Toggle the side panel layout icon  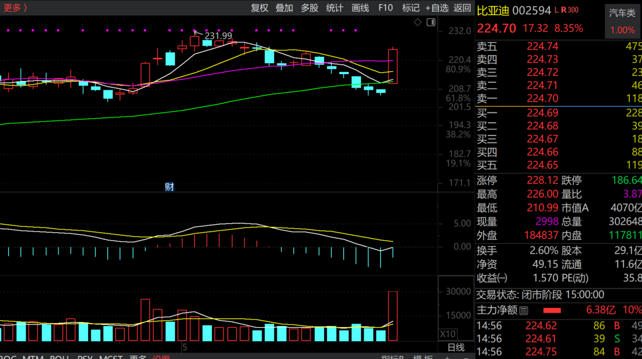pos(431,22)
